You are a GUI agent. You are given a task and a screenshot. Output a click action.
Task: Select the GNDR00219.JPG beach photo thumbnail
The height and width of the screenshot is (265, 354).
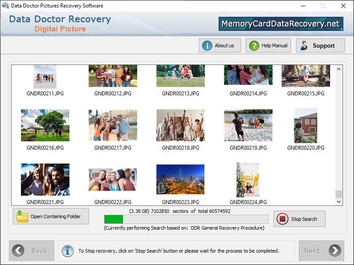(247, 125)
